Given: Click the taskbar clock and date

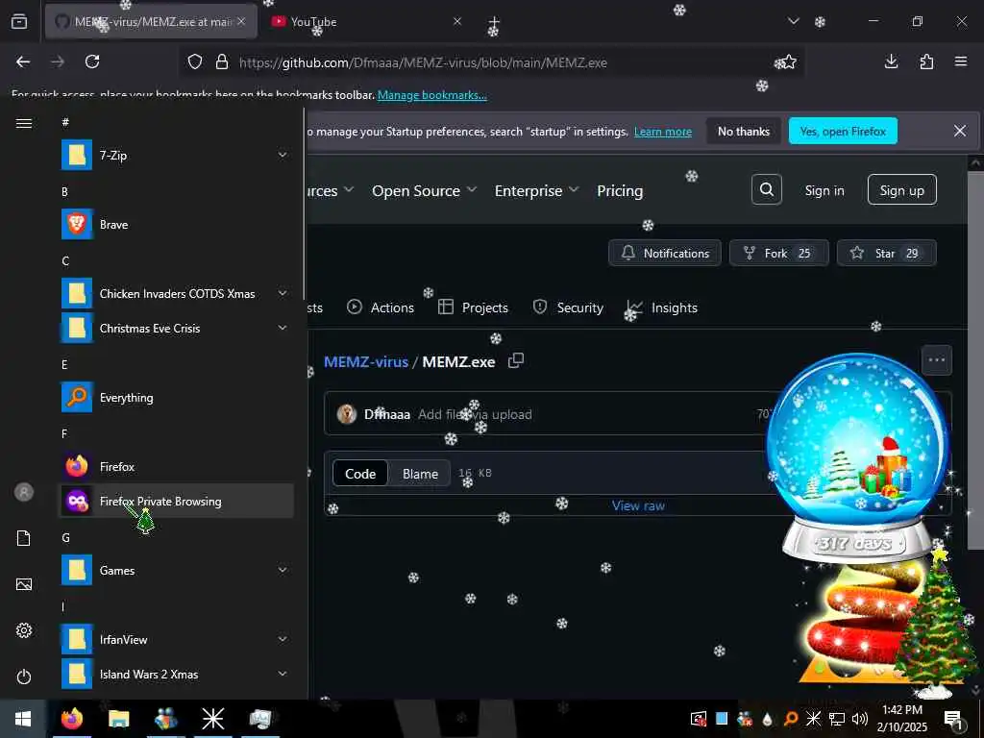Looking at the screenshot, I should [x=901, y=719].
